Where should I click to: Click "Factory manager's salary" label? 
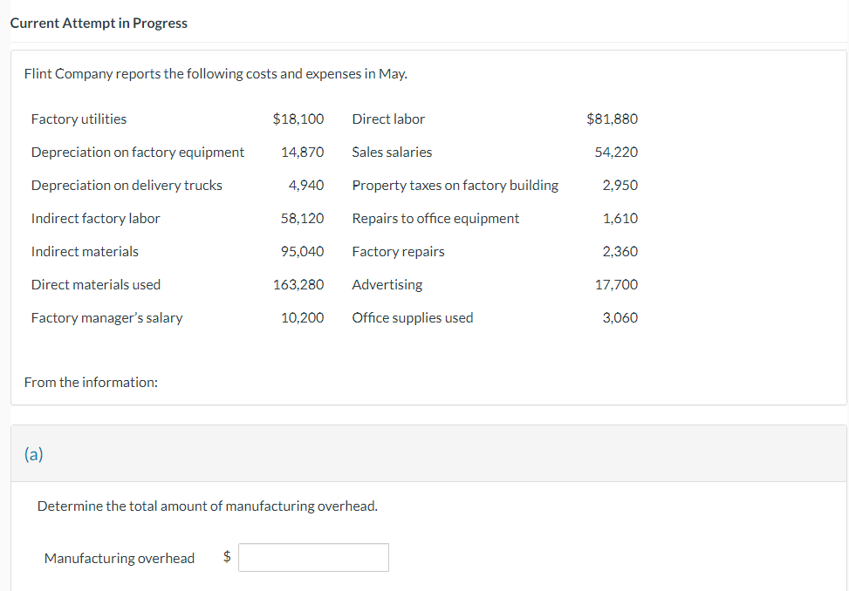(x=106, y=318)
